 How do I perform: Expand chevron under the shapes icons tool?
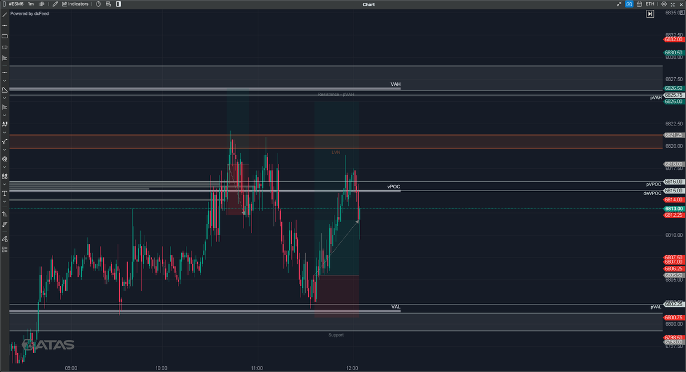(x=5, y=184)
